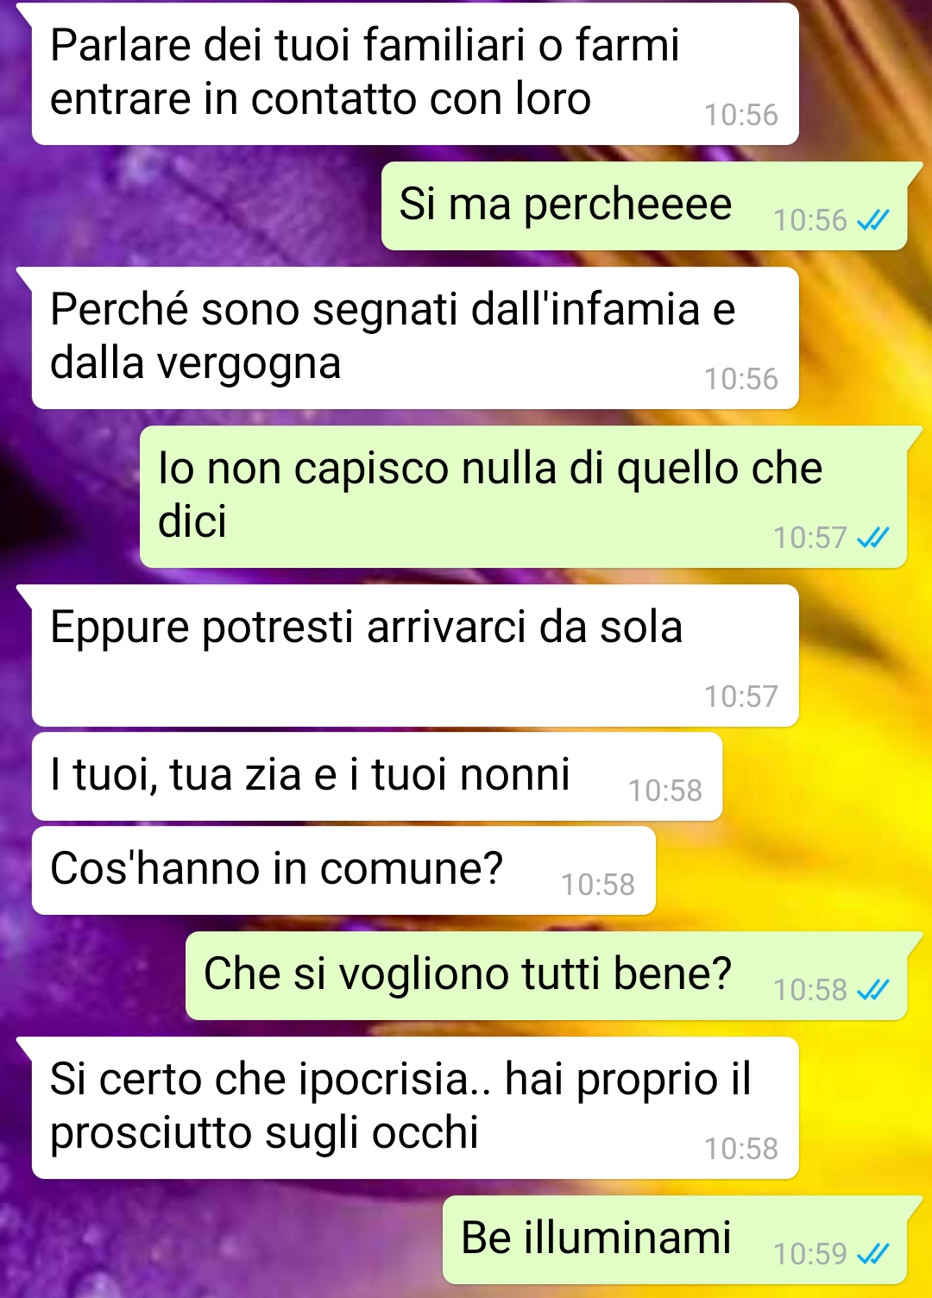Tap the 'Cos'hanno in comune?' message
Screen dimensions: 932x1298
343,871
